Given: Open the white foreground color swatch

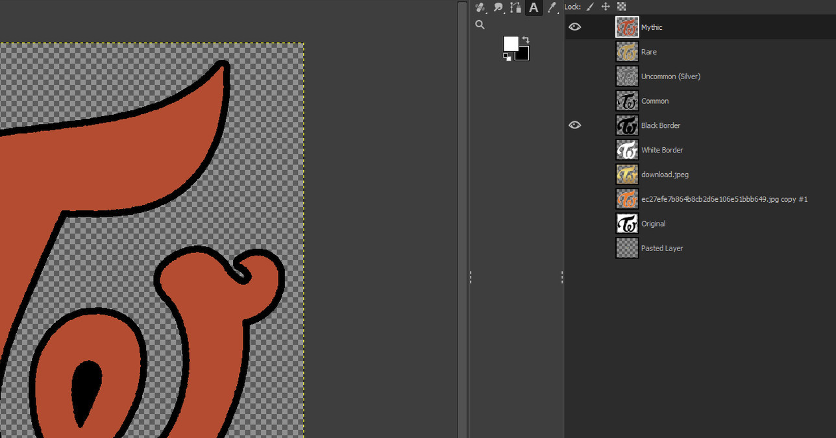Looking at the screenshot, I should click(x=511, y=43).
